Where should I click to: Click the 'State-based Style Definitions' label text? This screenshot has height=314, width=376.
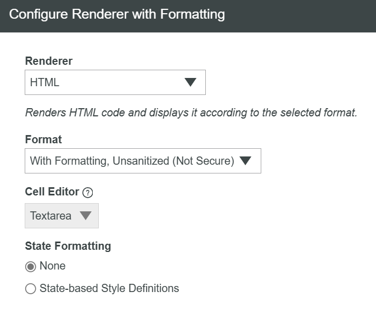tap(109, 288)
